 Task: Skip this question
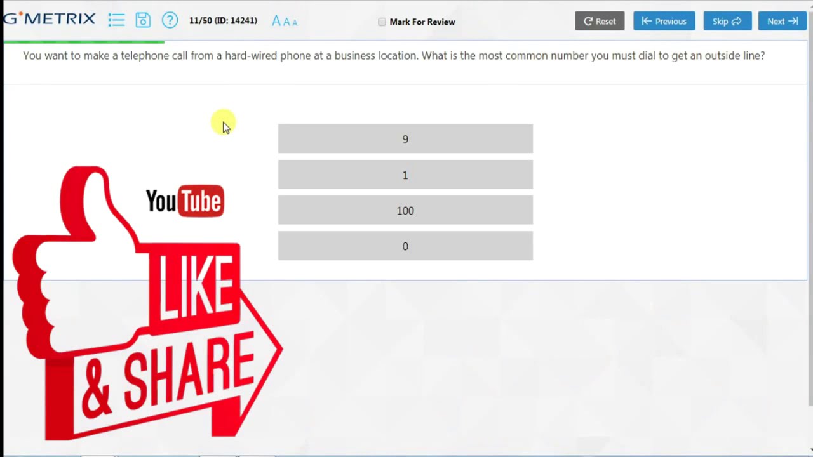(727, 21)
